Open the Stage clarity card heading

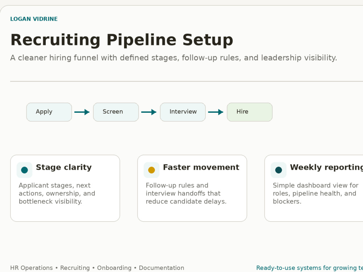(64, 167)
